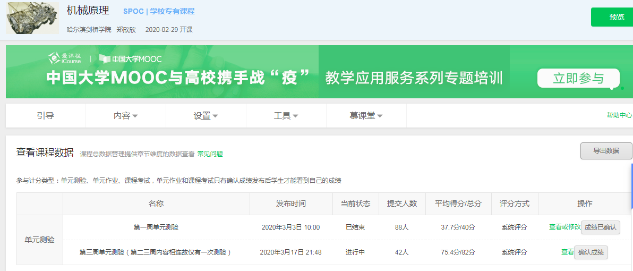Image resolution: width=633 pixels, height=271 pixels.
Task: Click the 发布时间 column header
Action: pos(290,204)
